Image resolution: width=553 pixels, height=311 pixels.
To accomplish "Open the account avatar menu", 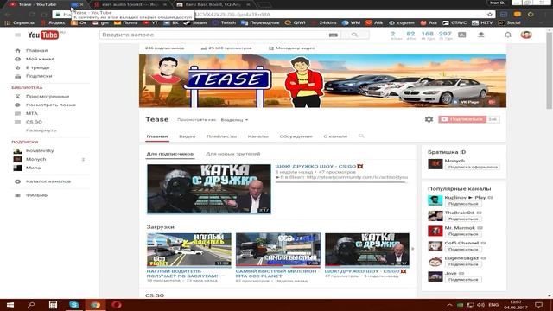I will coord(526,35).
